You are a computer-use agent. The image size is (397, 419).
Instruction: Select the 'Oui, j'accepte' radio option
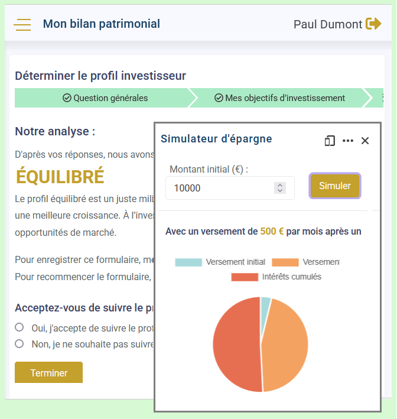19,327
